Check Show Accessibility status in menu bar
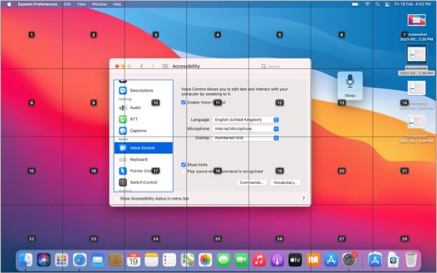 coord(116,198)
